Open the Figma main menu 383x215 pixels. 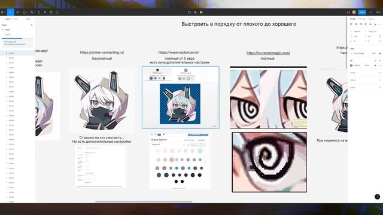[x=2, y=12]
